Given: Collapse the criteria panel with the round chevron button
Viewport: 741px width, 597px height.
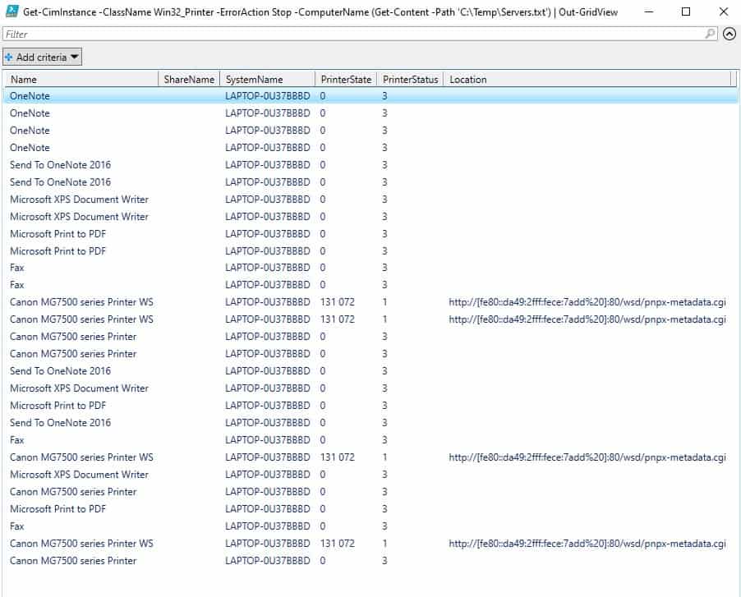Looking at the screenshot, I should [729, 34].
